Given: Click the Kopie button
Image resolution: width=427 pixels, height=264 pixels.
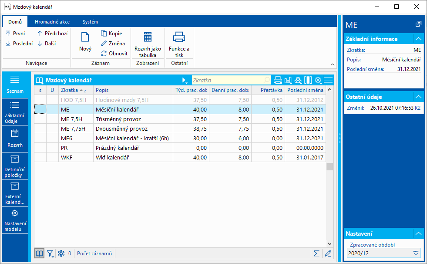Looking at the screenshot, I should (111, 34).
